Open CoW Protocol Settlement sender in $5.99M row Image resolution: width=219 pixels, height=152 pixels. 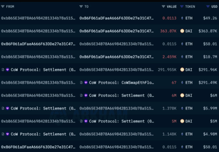point(43,108)
